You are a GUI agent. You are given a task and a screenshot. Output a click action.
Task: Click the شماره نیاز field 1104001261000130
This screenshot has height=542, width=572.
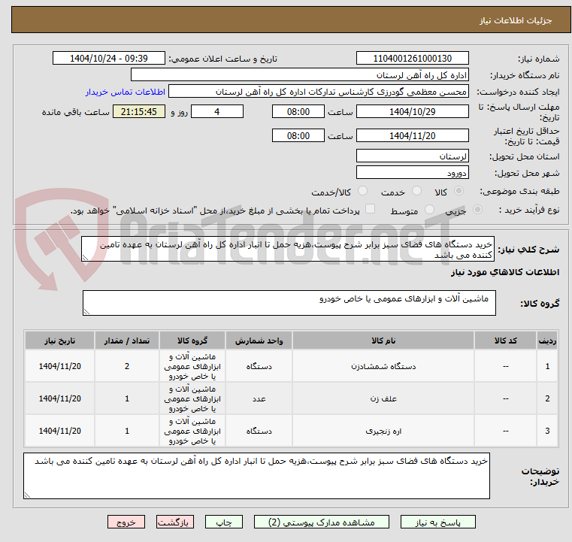coord(412,59)
